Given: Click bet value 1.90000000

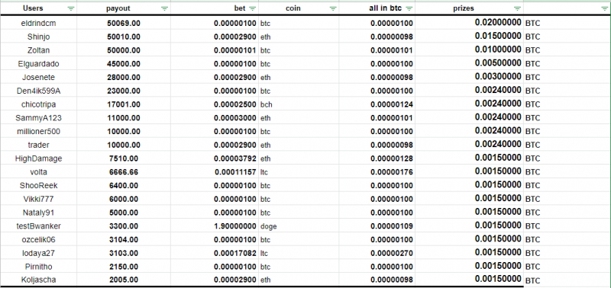Looking at the screenshot, I should (x=235, y=226).
